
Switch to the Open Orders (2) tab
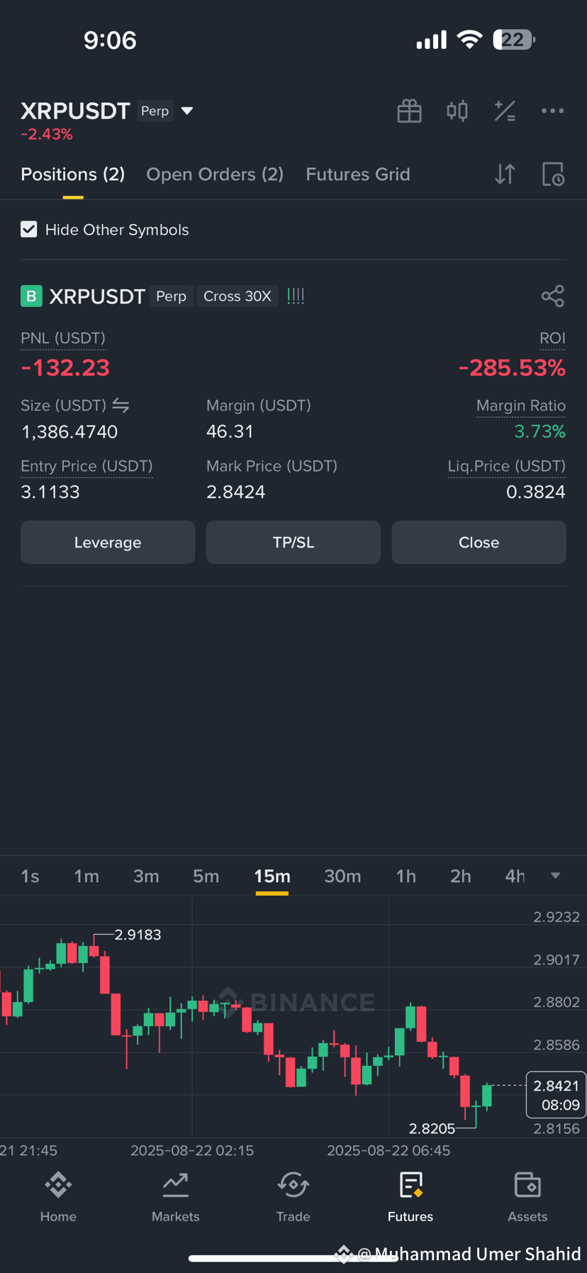point(215,174)
